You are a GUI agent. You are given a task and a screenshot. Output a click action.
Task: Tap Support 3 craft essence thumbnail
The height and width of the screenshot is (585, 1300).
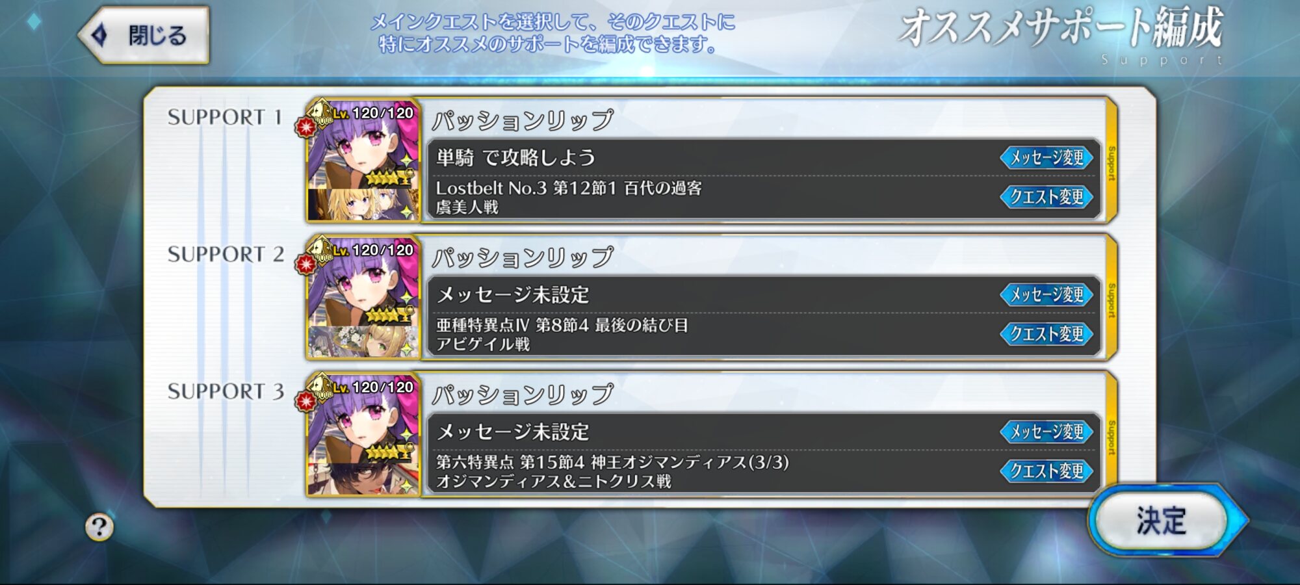coord(363,478)
